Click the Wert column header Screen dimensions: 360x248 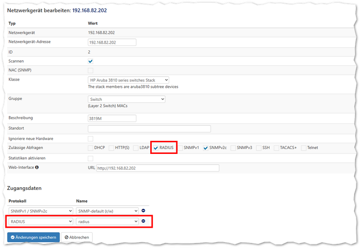[93, 23]
